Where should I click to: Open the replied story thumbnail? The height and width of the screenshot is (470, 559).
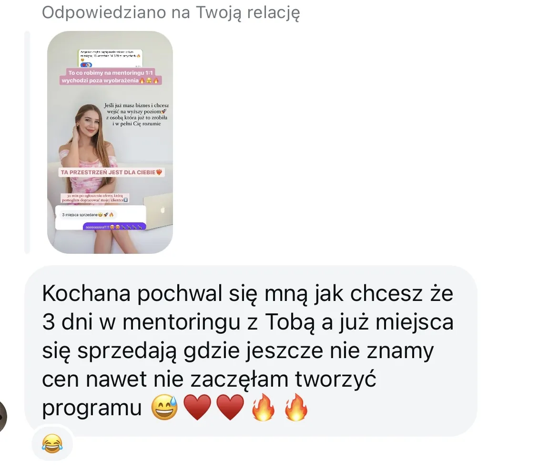110,142
